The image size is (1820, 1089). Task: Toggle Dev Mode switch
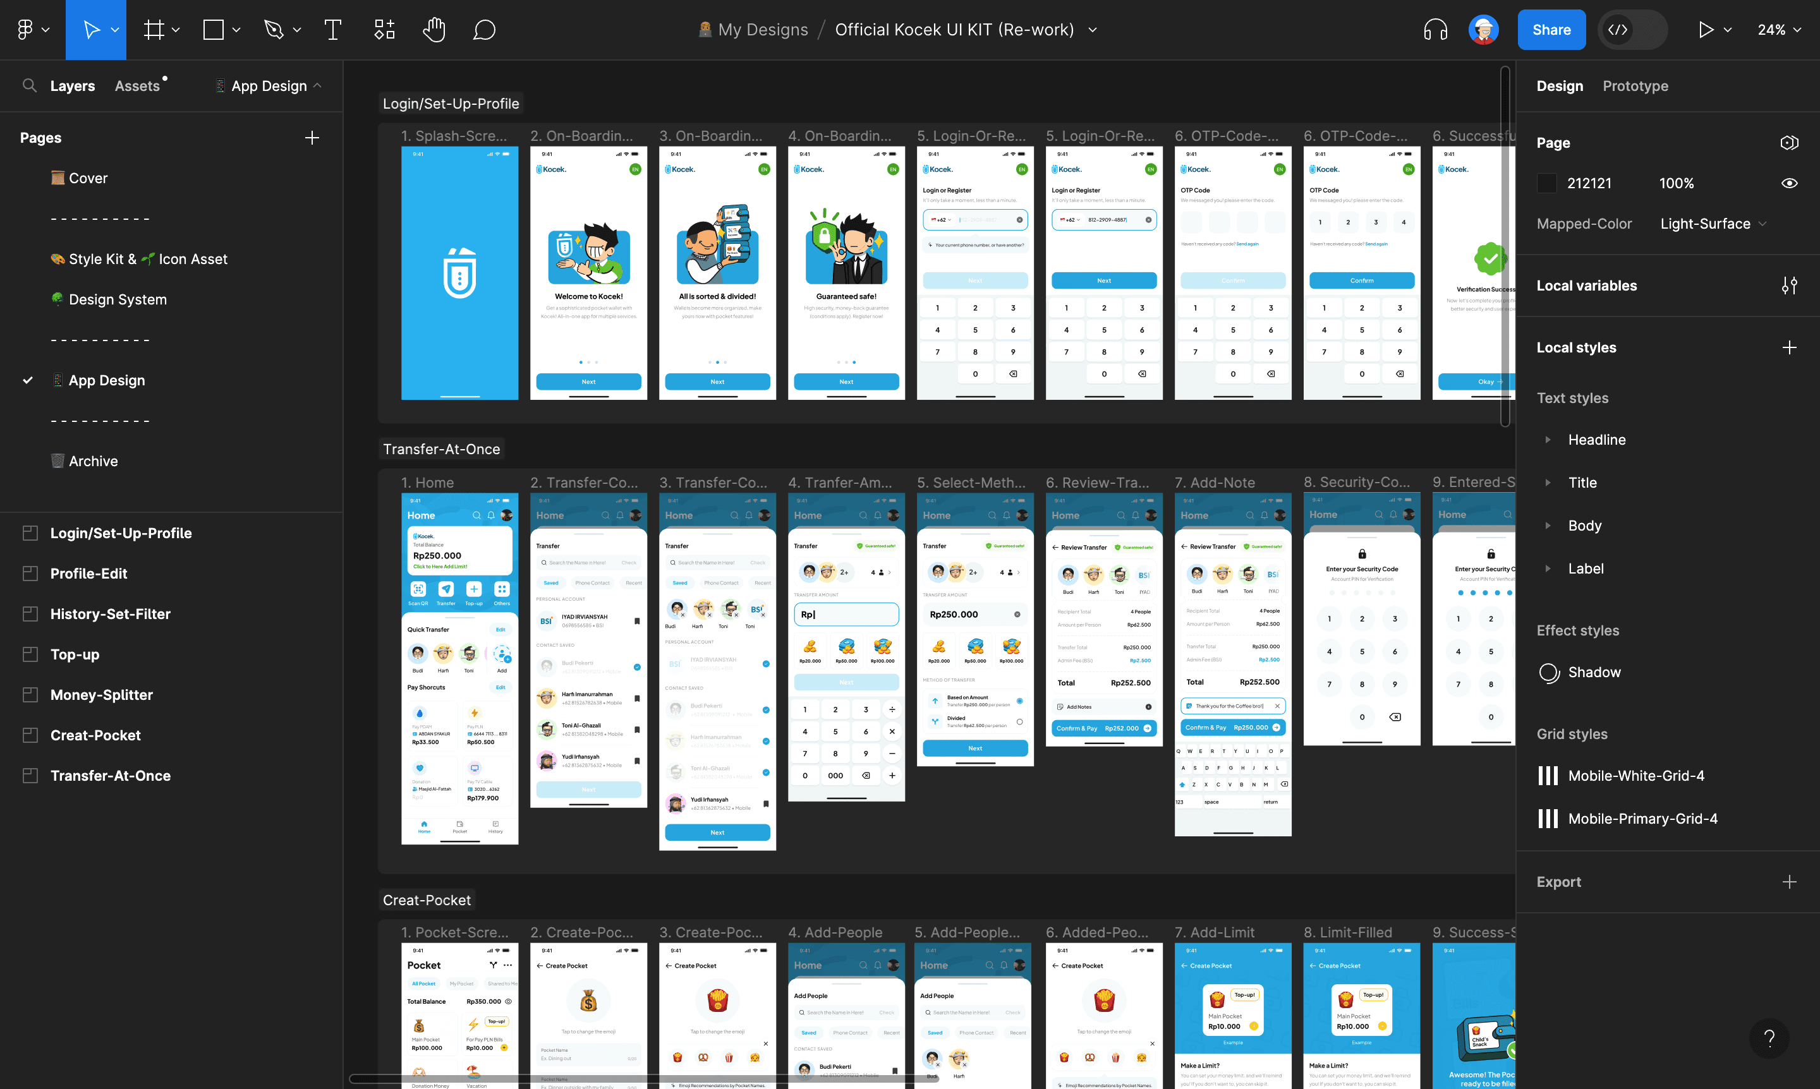(x=1632, y=30)
